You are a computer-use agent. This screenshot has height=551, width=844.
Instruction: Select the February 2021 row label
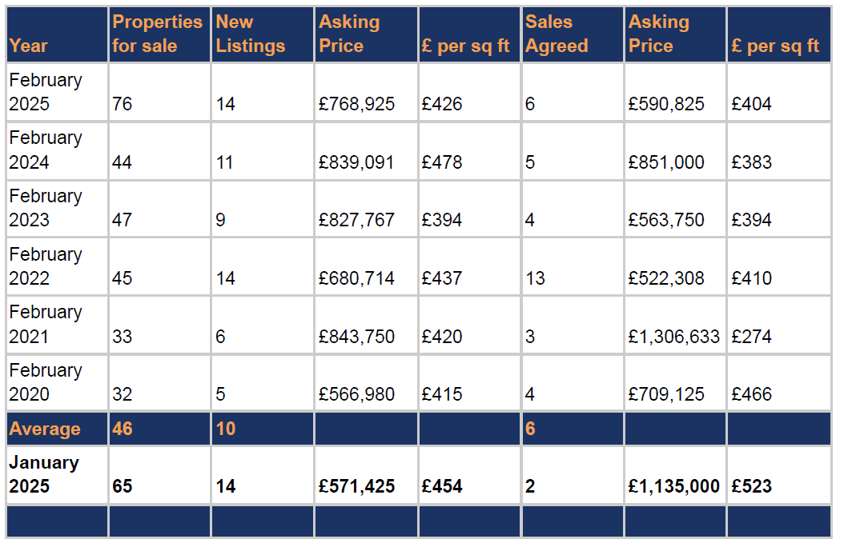(x=46, y=325)
